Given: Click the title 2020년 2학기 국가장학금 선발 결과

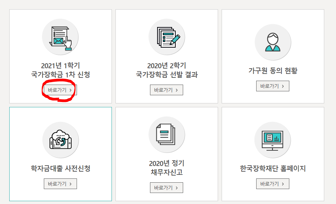Looking at the screenshot, I should 167,70.
